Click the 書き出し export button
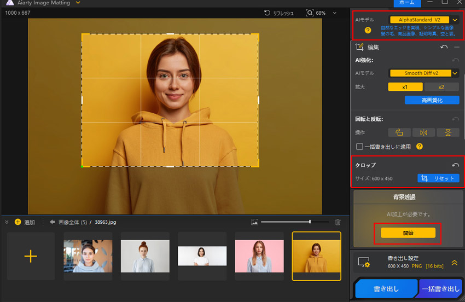465x302 pixels. [x=386, y=289]
